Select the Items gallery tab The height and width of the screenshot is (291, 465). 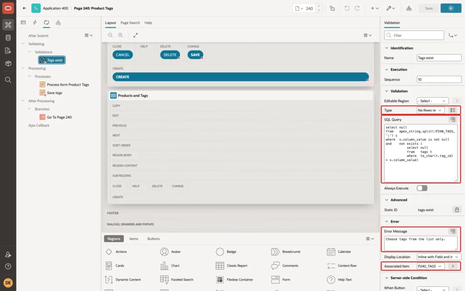tap(134, 239)
